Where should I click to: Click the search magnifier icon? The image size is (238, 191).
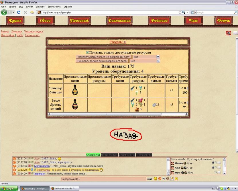235,12
